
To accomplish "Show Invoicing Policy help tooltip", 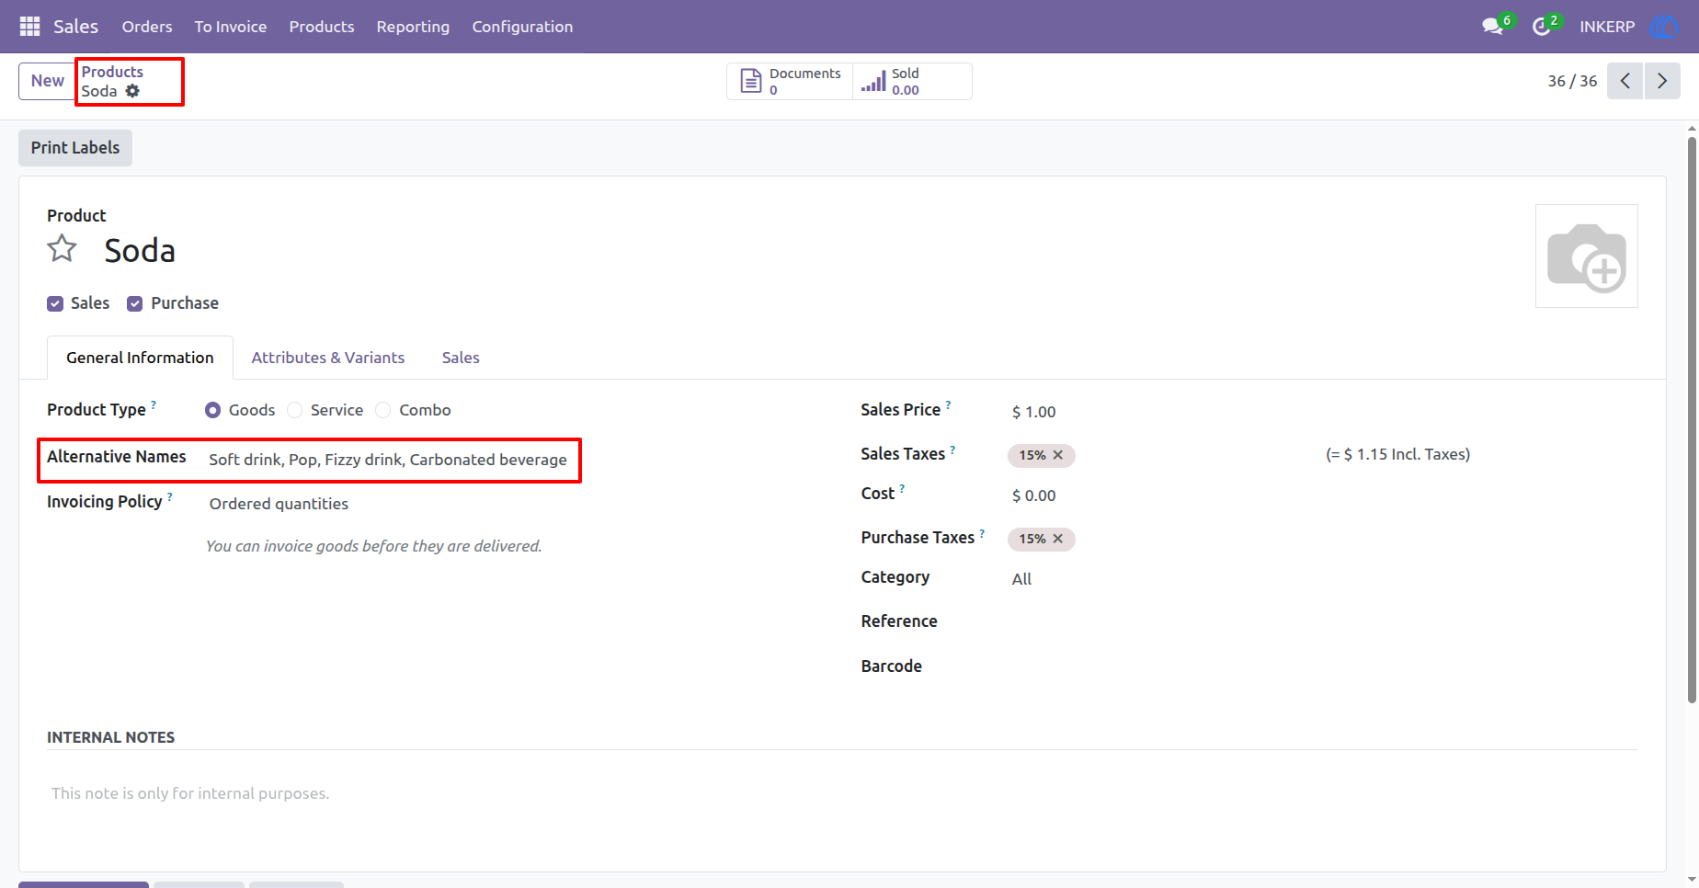I will [x=170, y=496].
